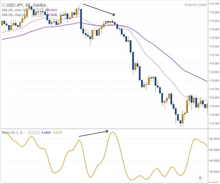
Task: Select the Stoch (10, 3, 3) legend label
Action: pyautogui.click(x=12, y=133)
